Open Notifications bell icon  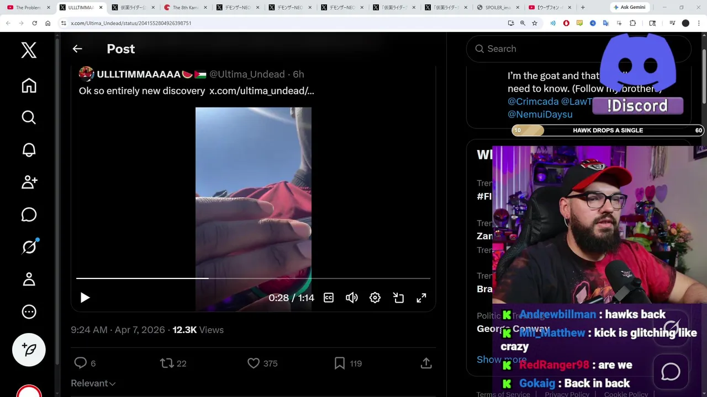(29, 150)
